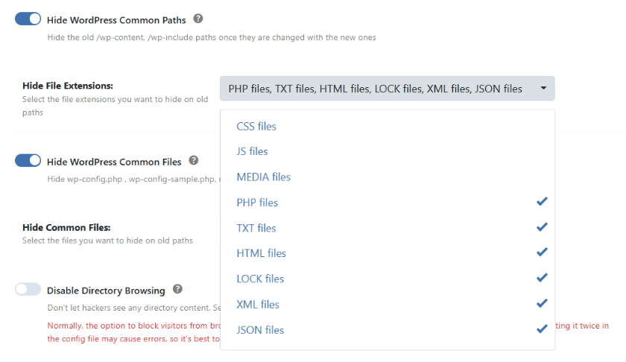Click checkmark icon on HTML files row

point(542,253)
